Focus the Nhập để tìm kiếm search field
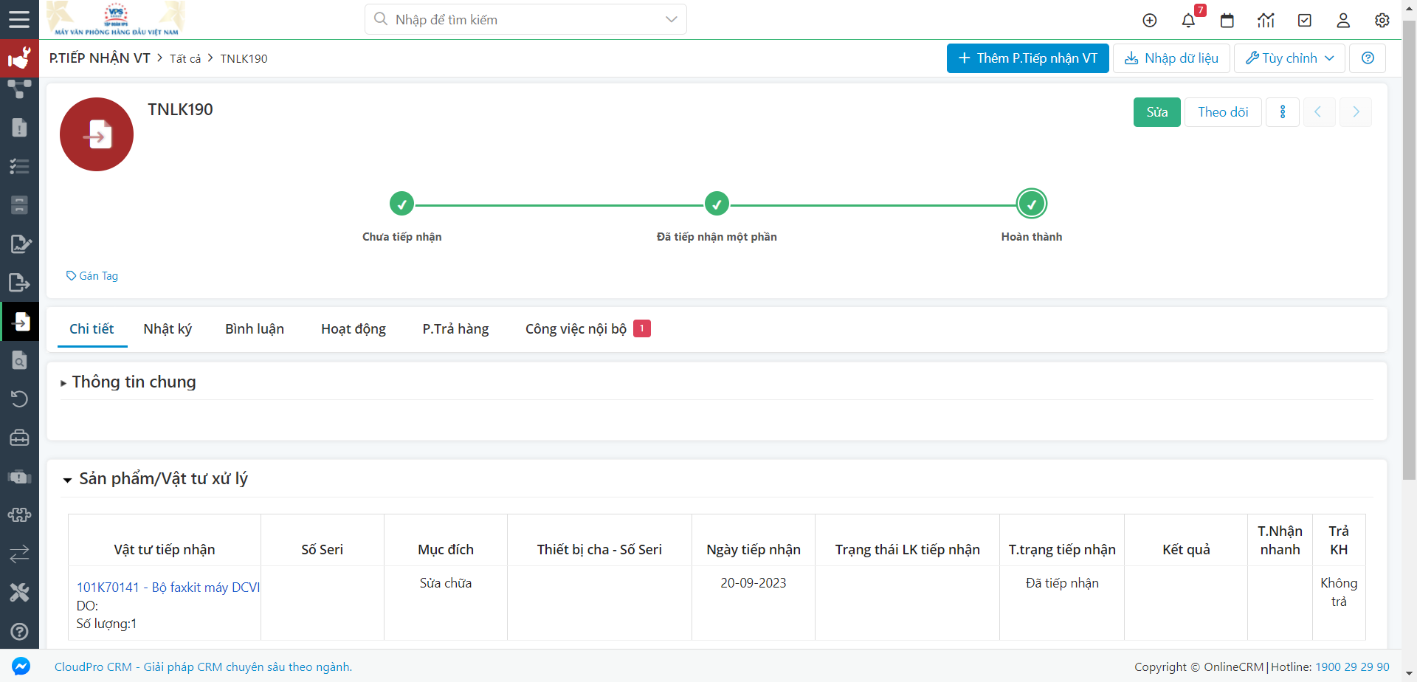This screenshot has width=1417, height=682. pyautogui.click(x=525, y=19)
